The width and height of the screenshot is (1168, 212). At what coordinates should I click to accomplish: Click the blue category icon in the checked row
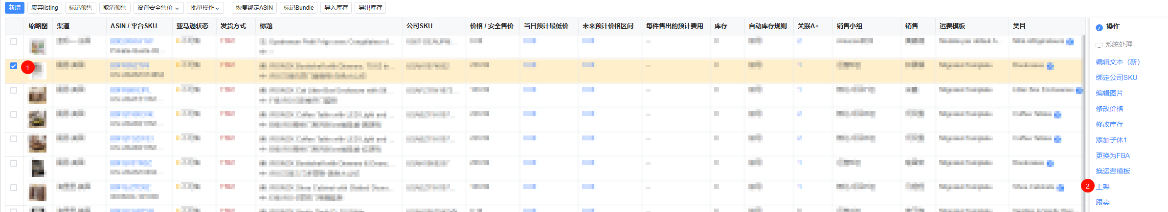coord(1050,66)
